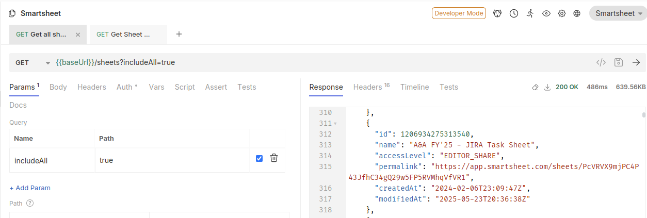Screen dimensions: 647x218
Task: Add a new request tab with plus
Action: tap(179, 34)
